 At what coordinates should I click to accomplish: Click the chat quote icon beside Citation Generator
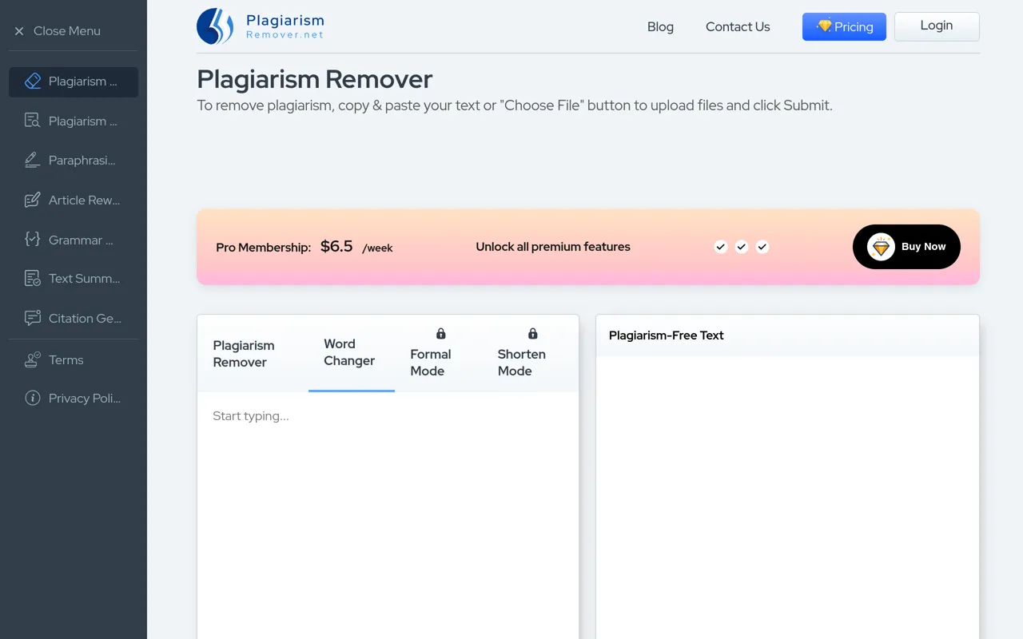click(x=33, y=318)
